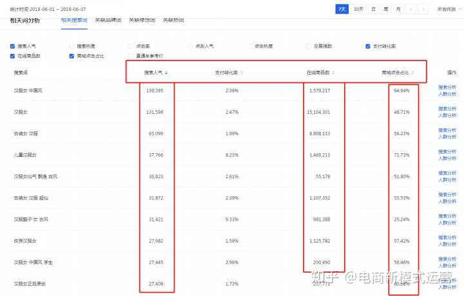Sort table by 搜索人气 column arrow
This screenshot has height=296, width=464.
point(167,73)
